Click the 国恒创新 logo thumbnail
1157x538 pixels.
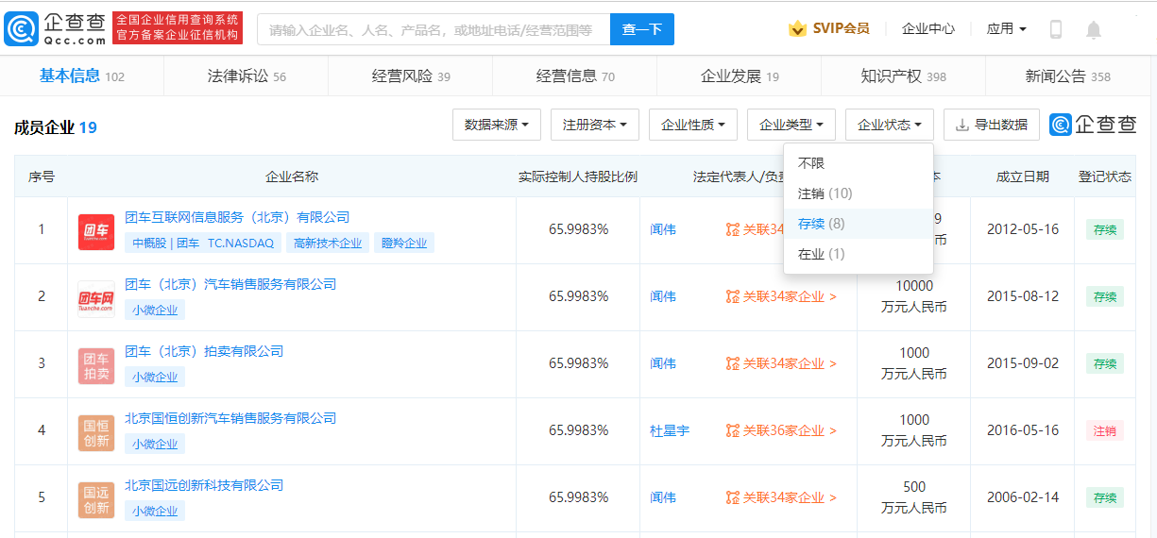(96, 433)
